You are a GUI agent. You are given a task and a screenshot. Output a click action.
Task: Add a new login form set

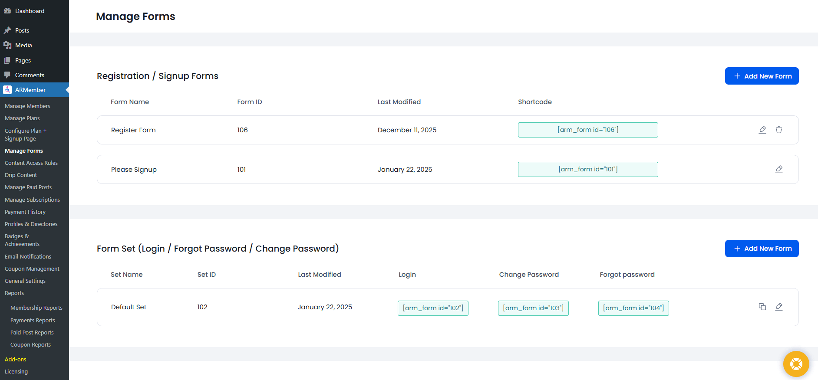(762, 249)
